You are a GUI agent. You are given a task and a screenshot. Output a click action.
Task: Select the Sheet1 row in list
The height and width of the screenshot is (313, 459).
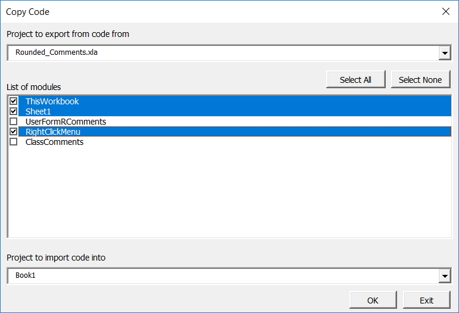pyautogui.click(x=235, y=111)
